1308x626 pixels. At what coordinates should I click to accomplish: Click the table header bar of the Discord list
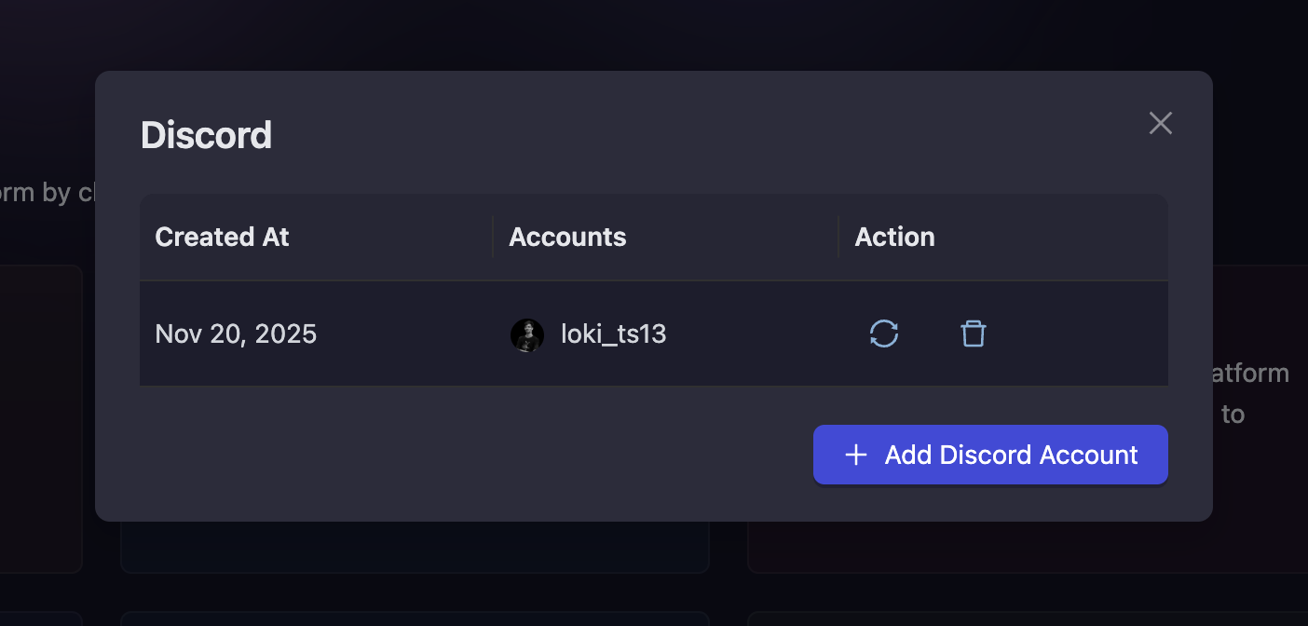652,237
